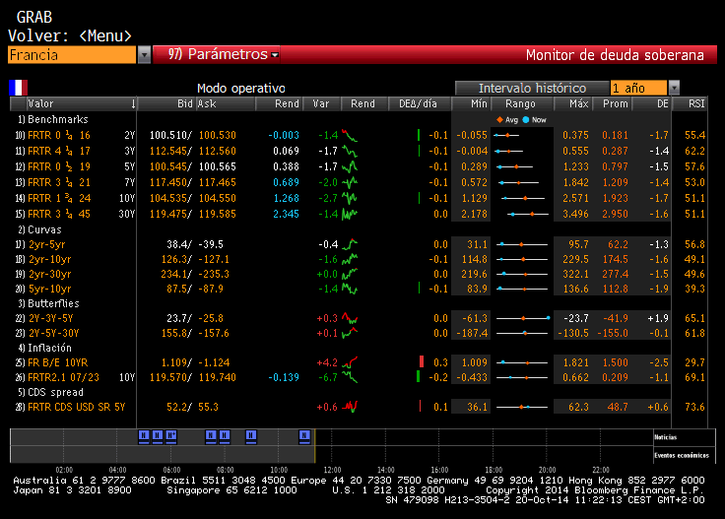Open the sparkline chart for FRTR 0 ½ 19
Viewport: 725px width, 519px height.
click(x=350, y=166)
